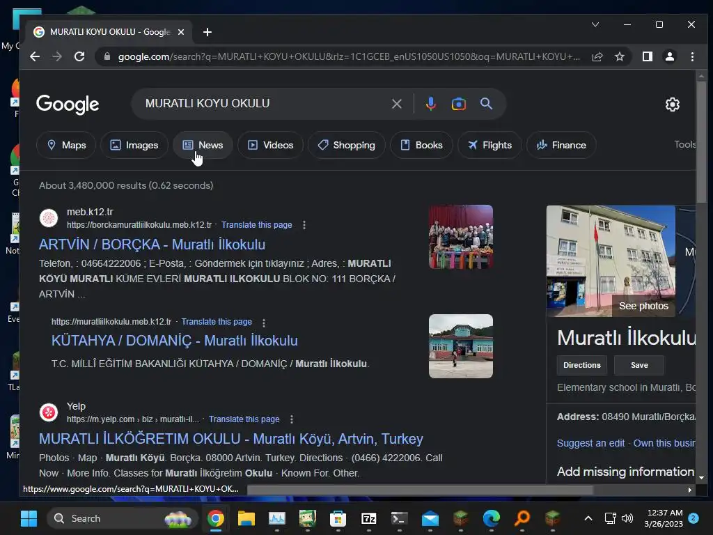Image resolution: width=713 pixels, height=535 pixels.
Task: Switch to Finance results
Action: click(561, 145)
